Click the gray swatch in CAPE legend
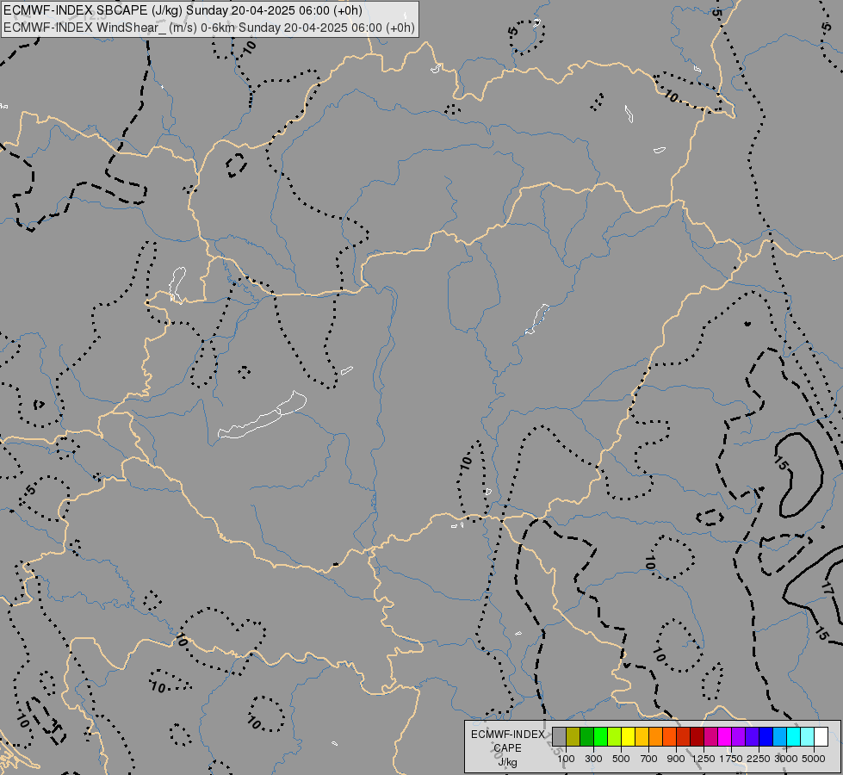 pos(559,736)
